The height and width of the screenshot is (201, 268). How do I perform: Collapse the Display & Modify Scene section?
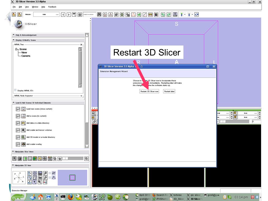click(48, 40)
